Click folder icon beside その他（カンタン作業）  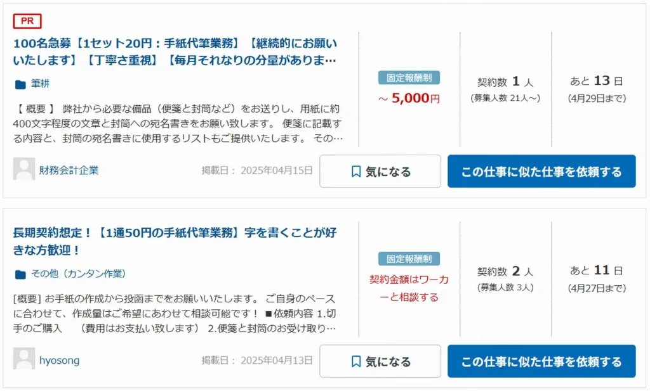20,274
